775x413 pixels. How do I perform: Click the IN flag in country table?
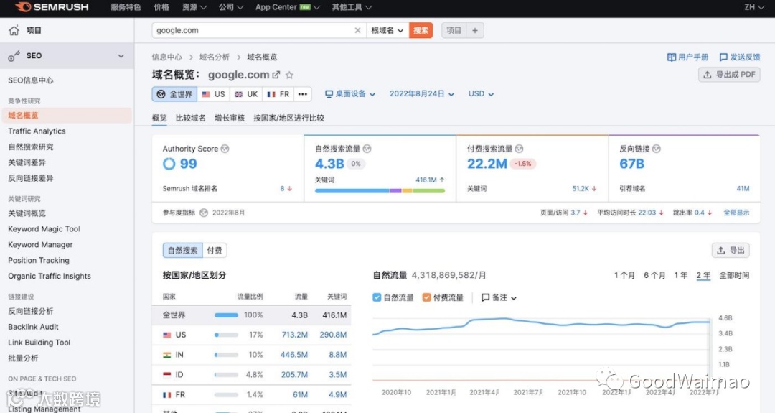pyautogui.click(x=167, y=355)
